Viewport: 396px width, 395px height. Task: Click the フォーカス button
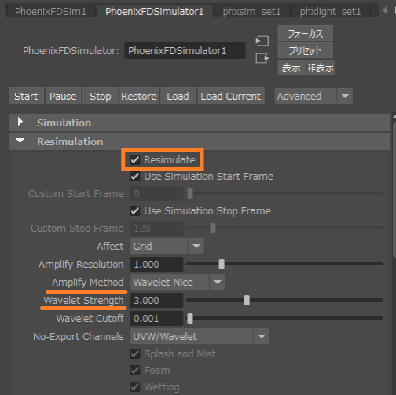click(306, 33)
